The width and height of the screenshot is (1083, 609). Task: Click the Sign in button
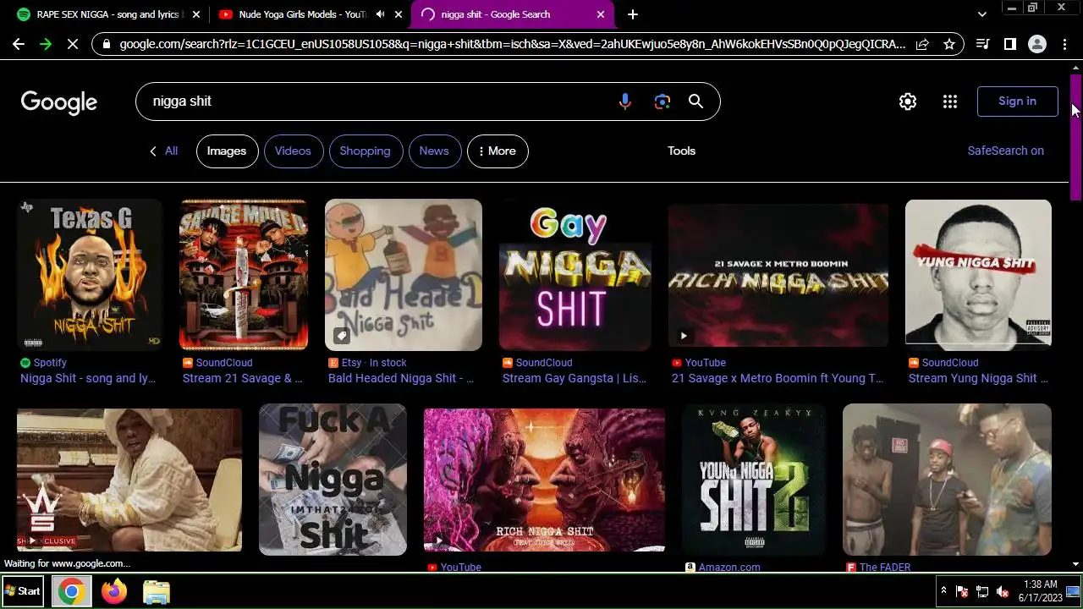pos(1017,101)
